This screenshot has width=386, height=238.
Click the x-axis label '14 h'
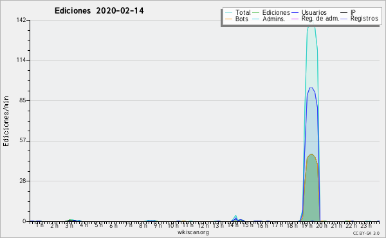pyautogui.click(x=233, y=225)
